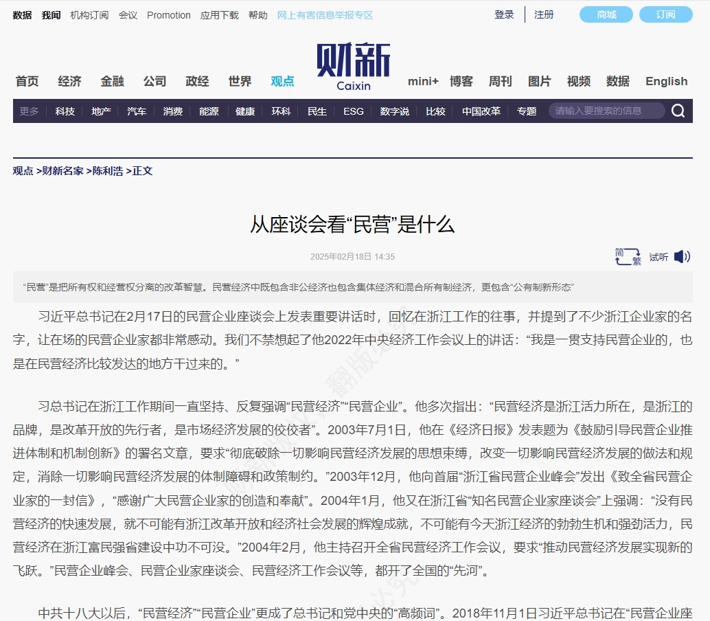710x621 pixels.
Task: Open 网上有害信息举报专区 link
Action: pyautogui.click(x=325, y=14)
